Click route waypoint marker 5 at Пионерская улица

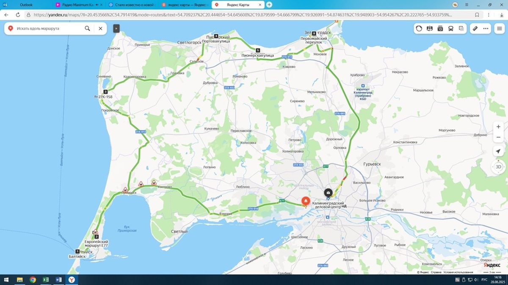point(258,50)
